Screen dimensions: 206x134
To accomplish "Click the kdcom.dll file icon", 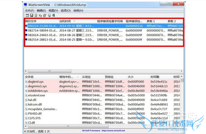I will click(26, 105).
